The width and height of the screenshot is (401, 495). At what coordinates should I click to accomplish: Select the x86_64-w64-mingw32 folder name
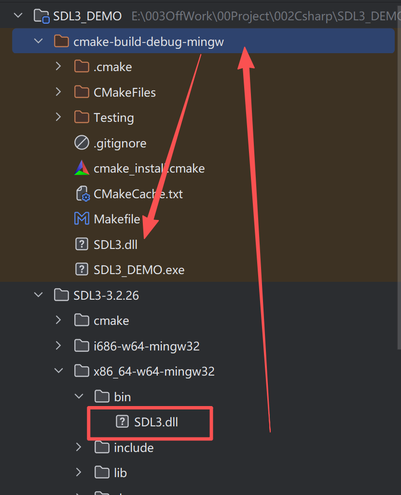coord(154,372)
